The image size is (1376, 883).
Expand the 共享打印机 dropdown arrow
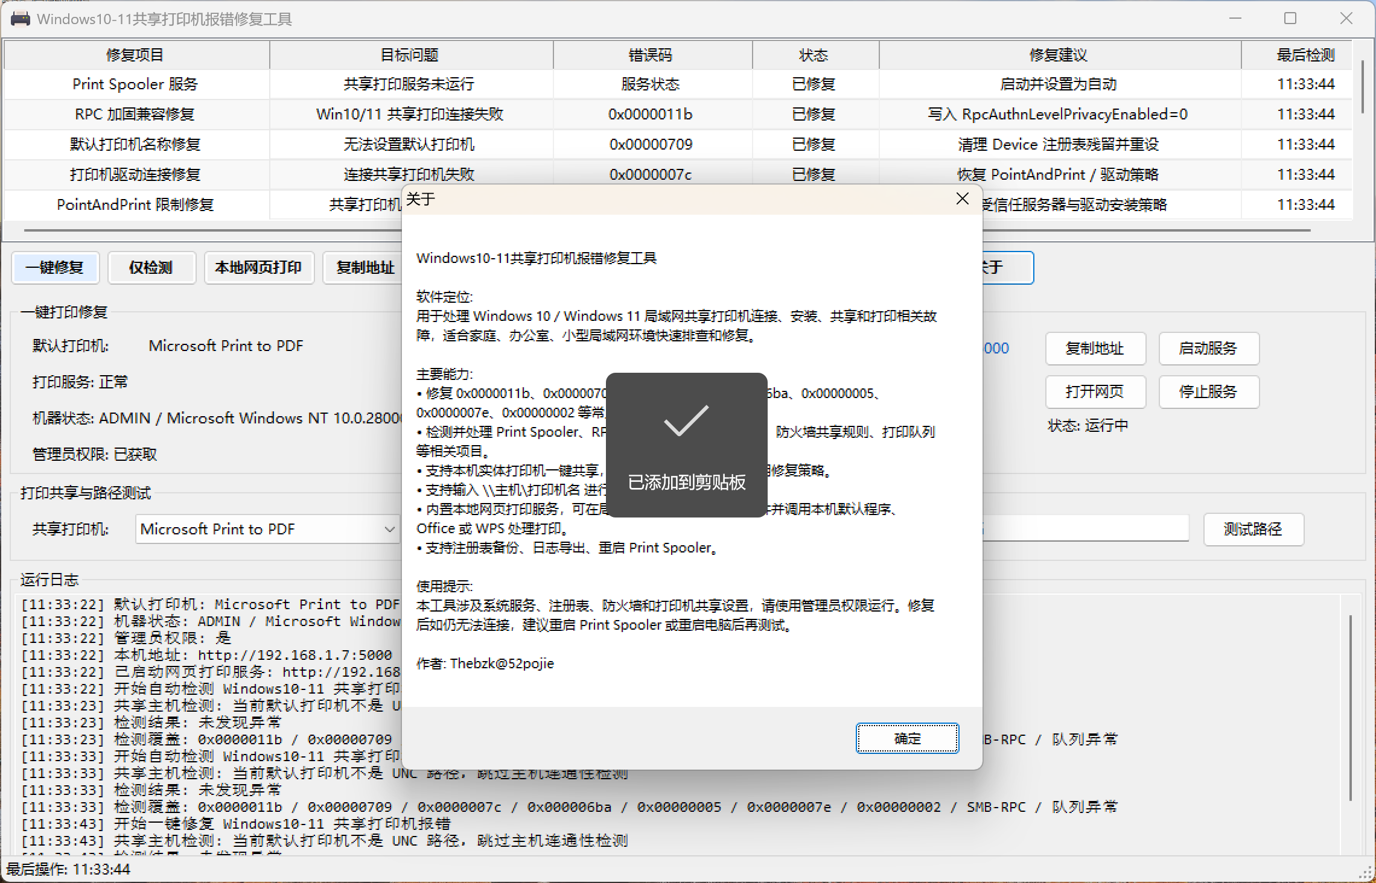click(x=390, y=530)
